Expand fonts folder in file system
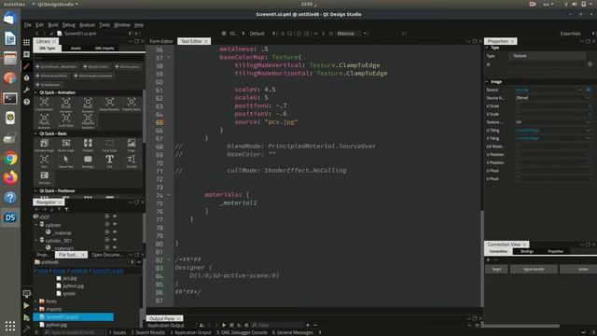597x336 pixels. click(36, 301)
